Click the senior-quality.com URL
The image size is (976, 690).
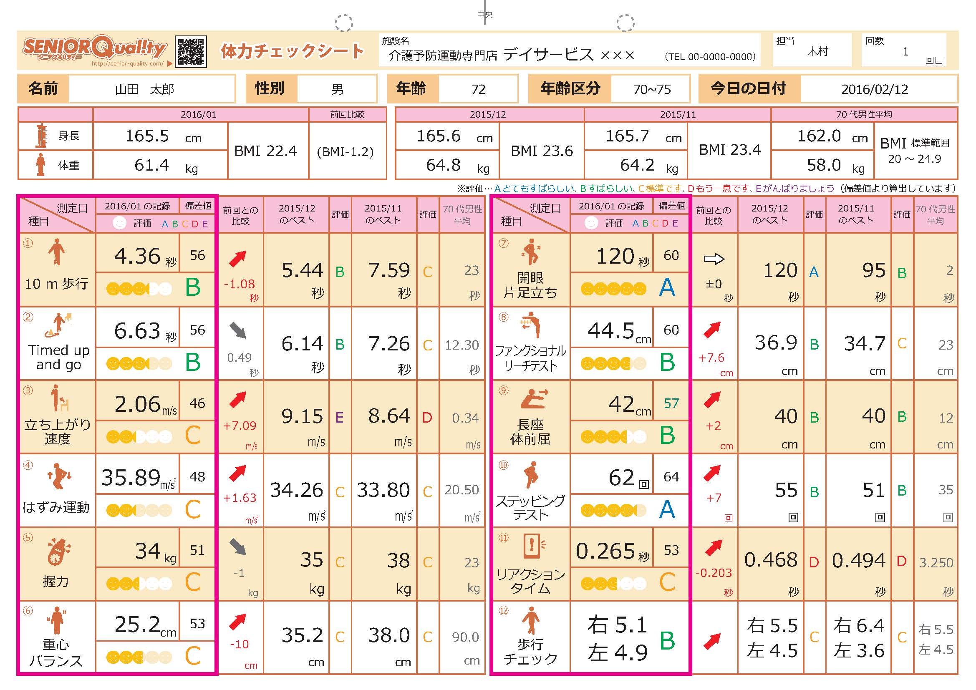pyautogui.click(x=128, y=64)
